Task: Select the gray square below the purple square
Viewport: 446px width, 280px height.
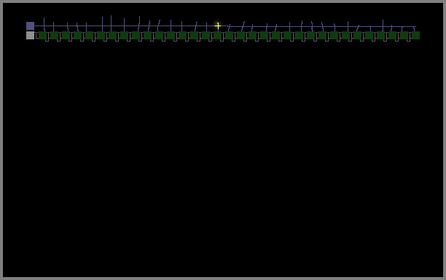Action: coord(30,35)
